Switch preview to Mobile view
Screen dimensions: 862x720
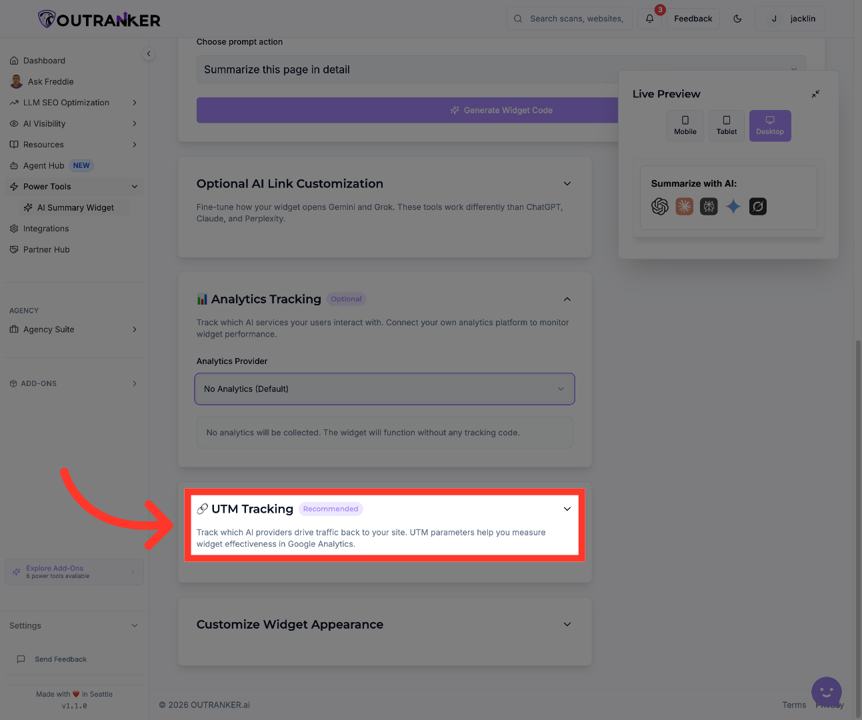click(x=685, y=125)
